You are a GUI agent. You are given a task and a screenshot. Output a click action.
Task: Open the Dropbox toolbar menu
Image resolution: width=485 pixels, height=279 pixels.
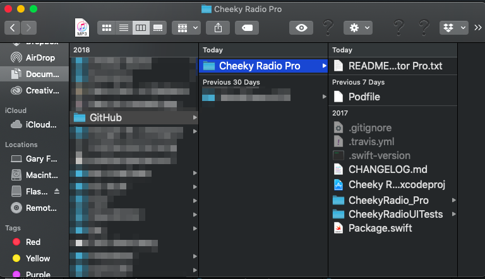[x=453, y=28]
